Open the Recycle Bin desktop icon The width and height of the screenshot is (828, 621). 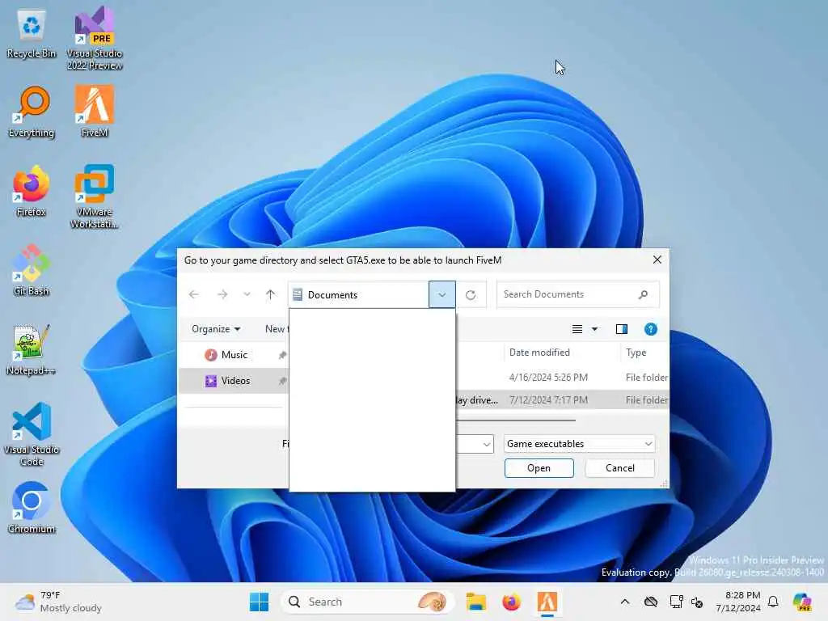[32, 35]
